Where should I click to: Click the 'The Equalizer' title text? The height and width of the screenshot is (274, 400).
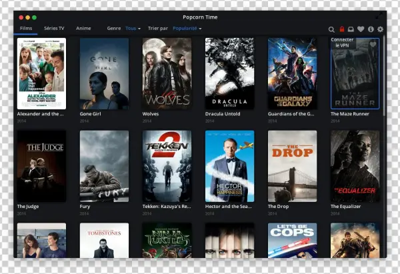[345, 207]
